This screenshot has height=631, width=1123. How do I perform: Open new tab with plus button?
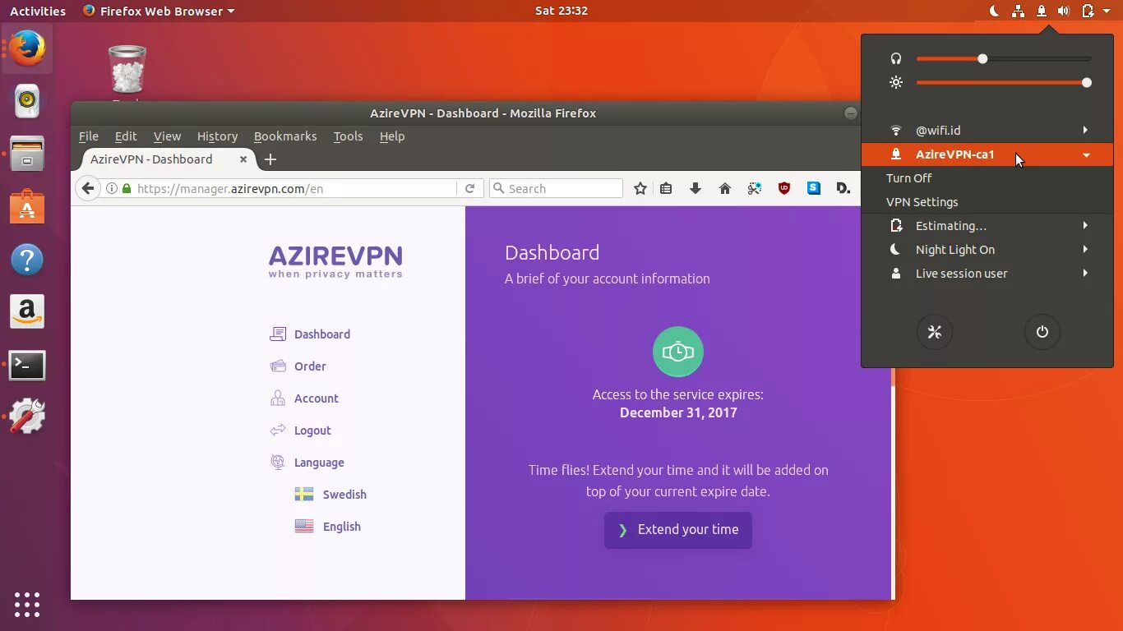(x=270, y=159)
